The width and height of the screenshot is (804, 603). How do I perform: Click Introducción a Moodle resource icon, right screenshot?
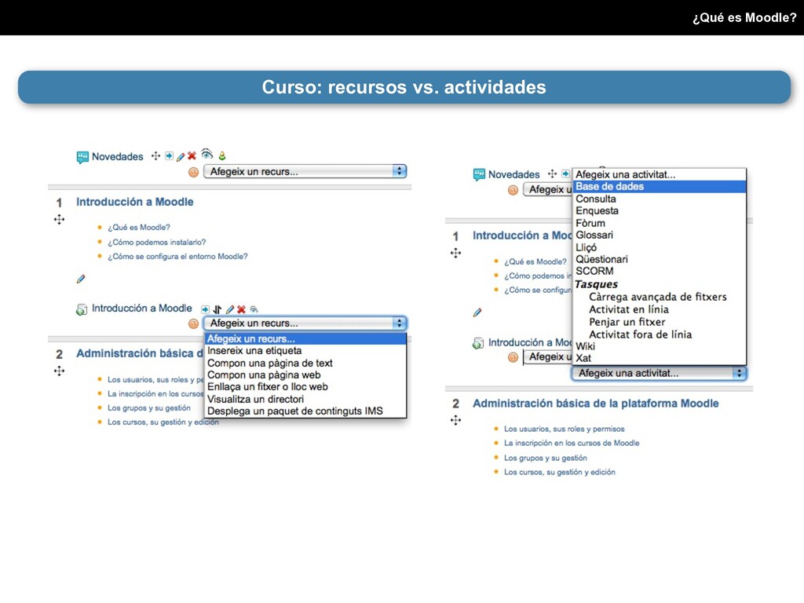[x=478, y=343]
